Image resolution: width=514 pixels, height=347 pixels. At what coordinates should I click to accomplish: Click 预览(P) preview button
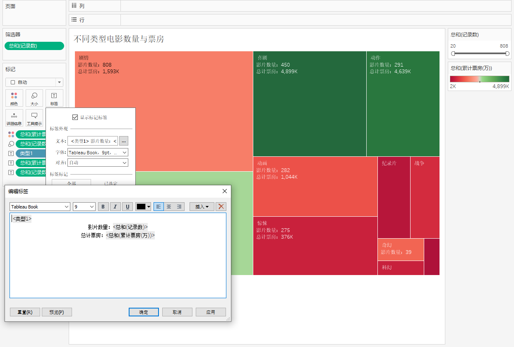57,312
